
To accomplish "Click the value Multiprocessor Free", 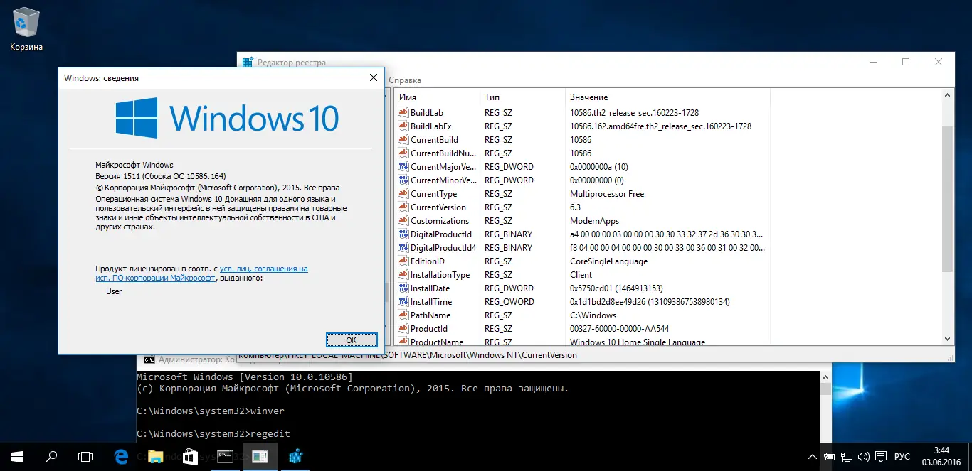I will click(x=607, y=194).
